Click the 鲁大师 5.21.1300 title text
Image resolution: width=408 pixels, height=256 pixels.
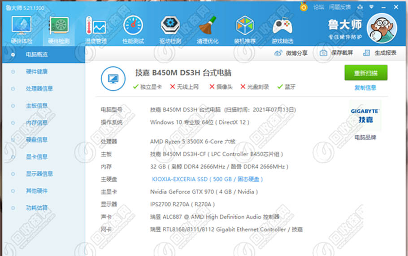pos(25,8)
